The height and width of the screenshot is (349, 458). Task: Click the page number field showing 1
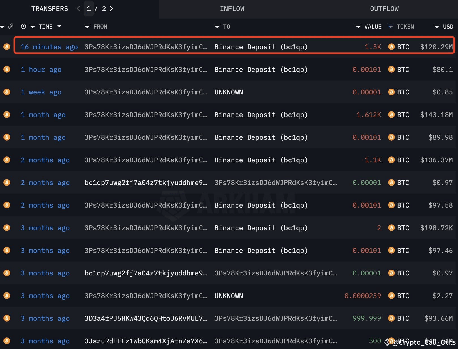point(89,9)
